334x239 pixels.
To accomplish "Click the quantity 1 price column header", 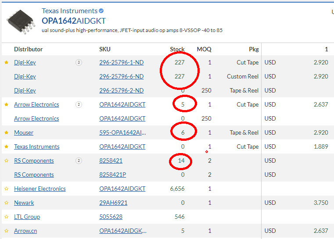I will (x=327, y=50).
